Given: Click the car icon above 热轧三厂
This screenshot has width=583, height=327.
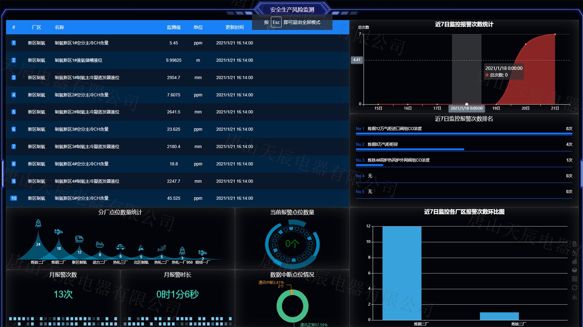Looking at the screenshot, I should 121,247.
